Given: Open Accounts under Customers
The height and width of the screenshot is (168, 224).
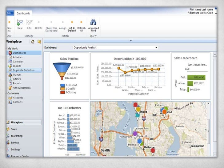Looking at the screenshot, I should (x=18, y=98).
